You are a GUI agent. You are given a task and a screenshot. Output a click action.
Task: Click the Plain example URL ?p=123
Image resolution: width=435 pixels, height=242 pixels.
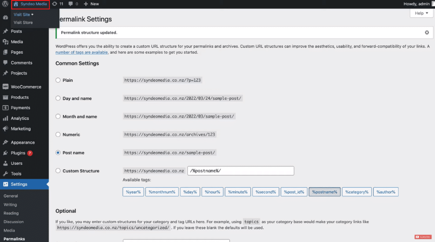(162, 80)
